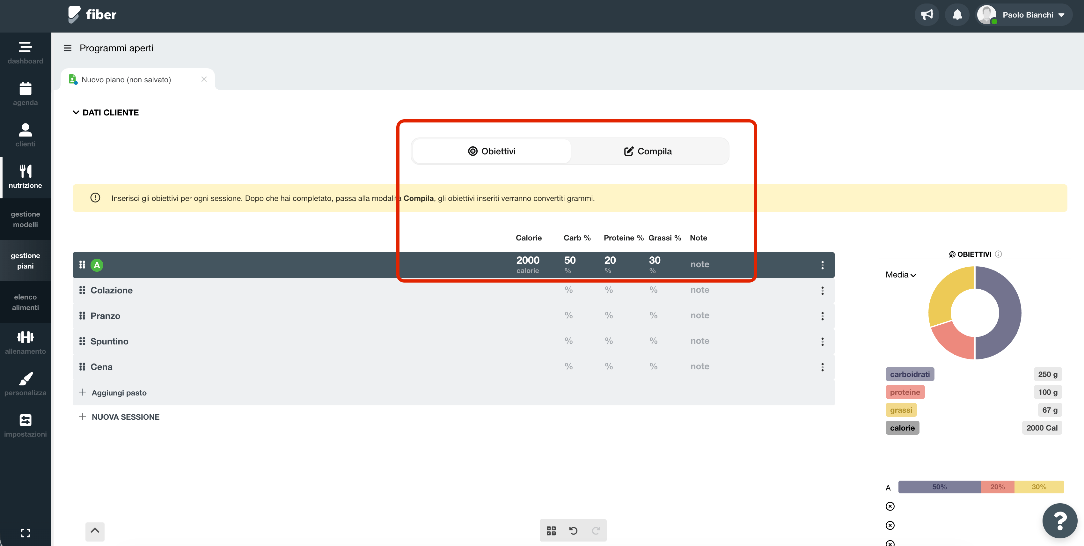Click the note field of session A
The height and width of the screenshot is (546, 1084).
click(699, 264)
